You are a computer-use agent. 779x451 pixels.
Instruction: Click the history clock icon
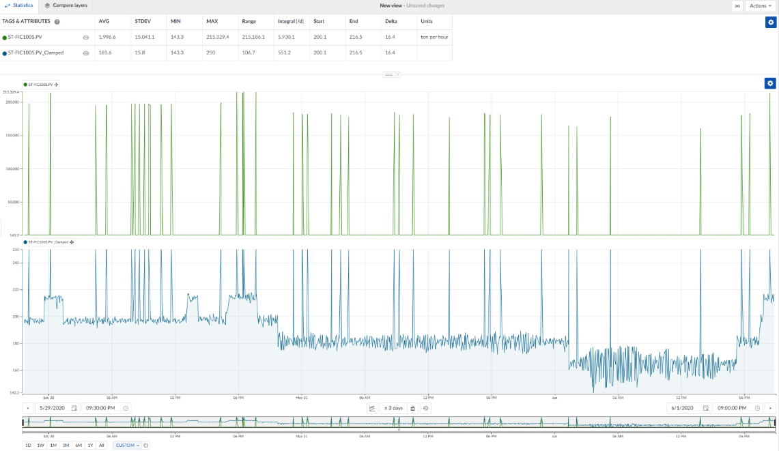click(426, 408)
